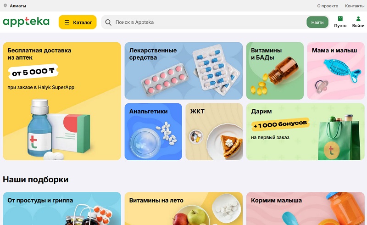Open the О проекте link
The image size is (367, 225).
328,6
